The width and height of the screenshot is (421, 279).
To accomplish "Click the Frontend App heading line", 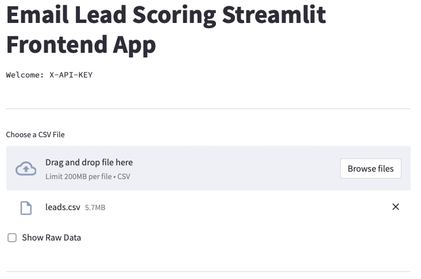I will [x=81, y=45].
